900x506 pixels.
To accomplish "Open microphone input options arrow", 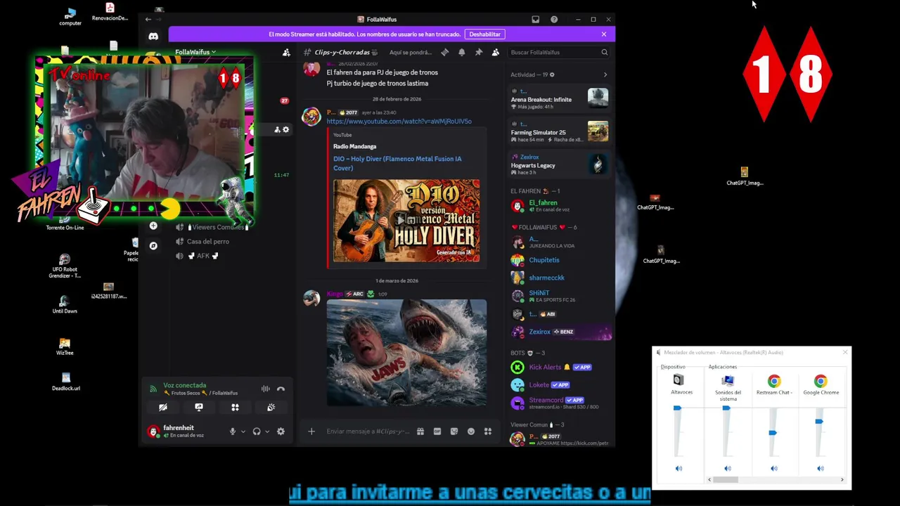I will pyautogui.click(x=243, y=432).
